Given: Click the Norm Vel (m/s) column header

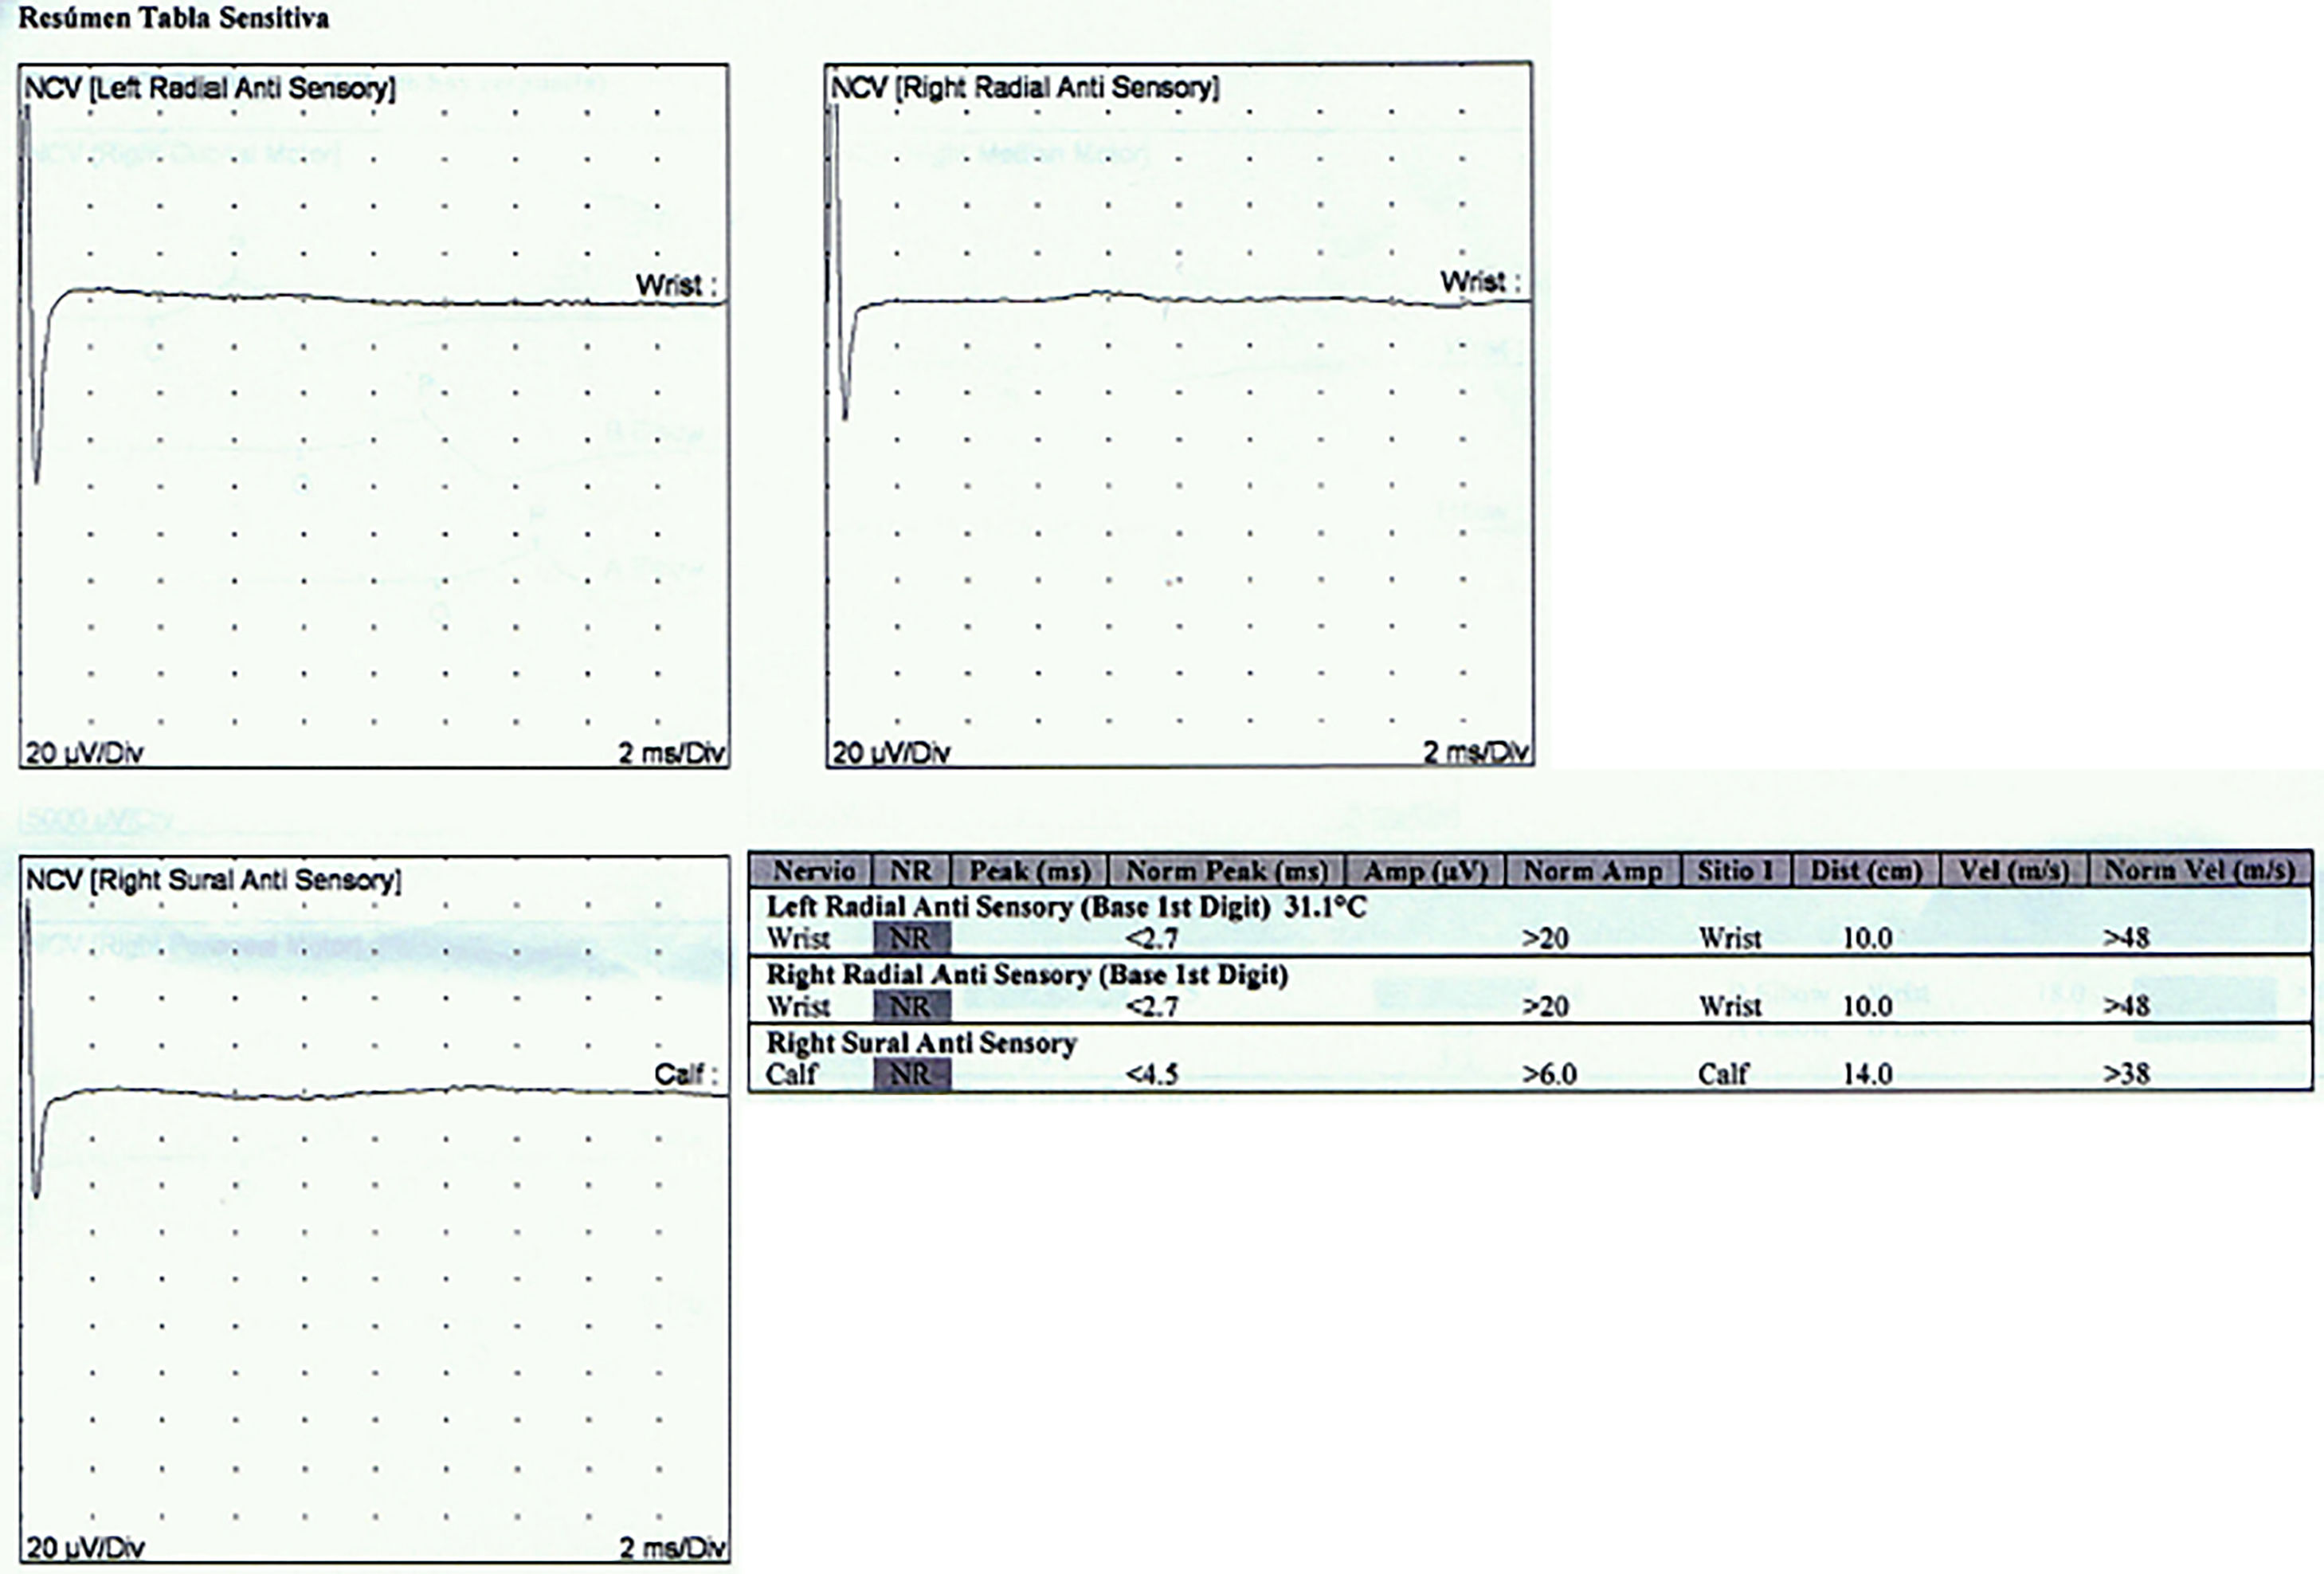Looking at the screenshot, I should point(2199,871).
